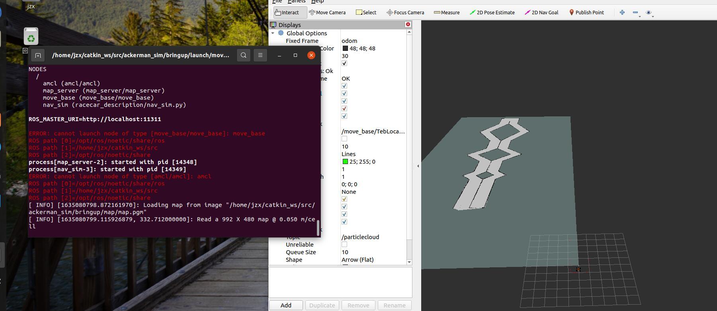Toggle the orange-checkmark display checkbox
Viewport: 717px width, 311px height.
click(344, 199)
